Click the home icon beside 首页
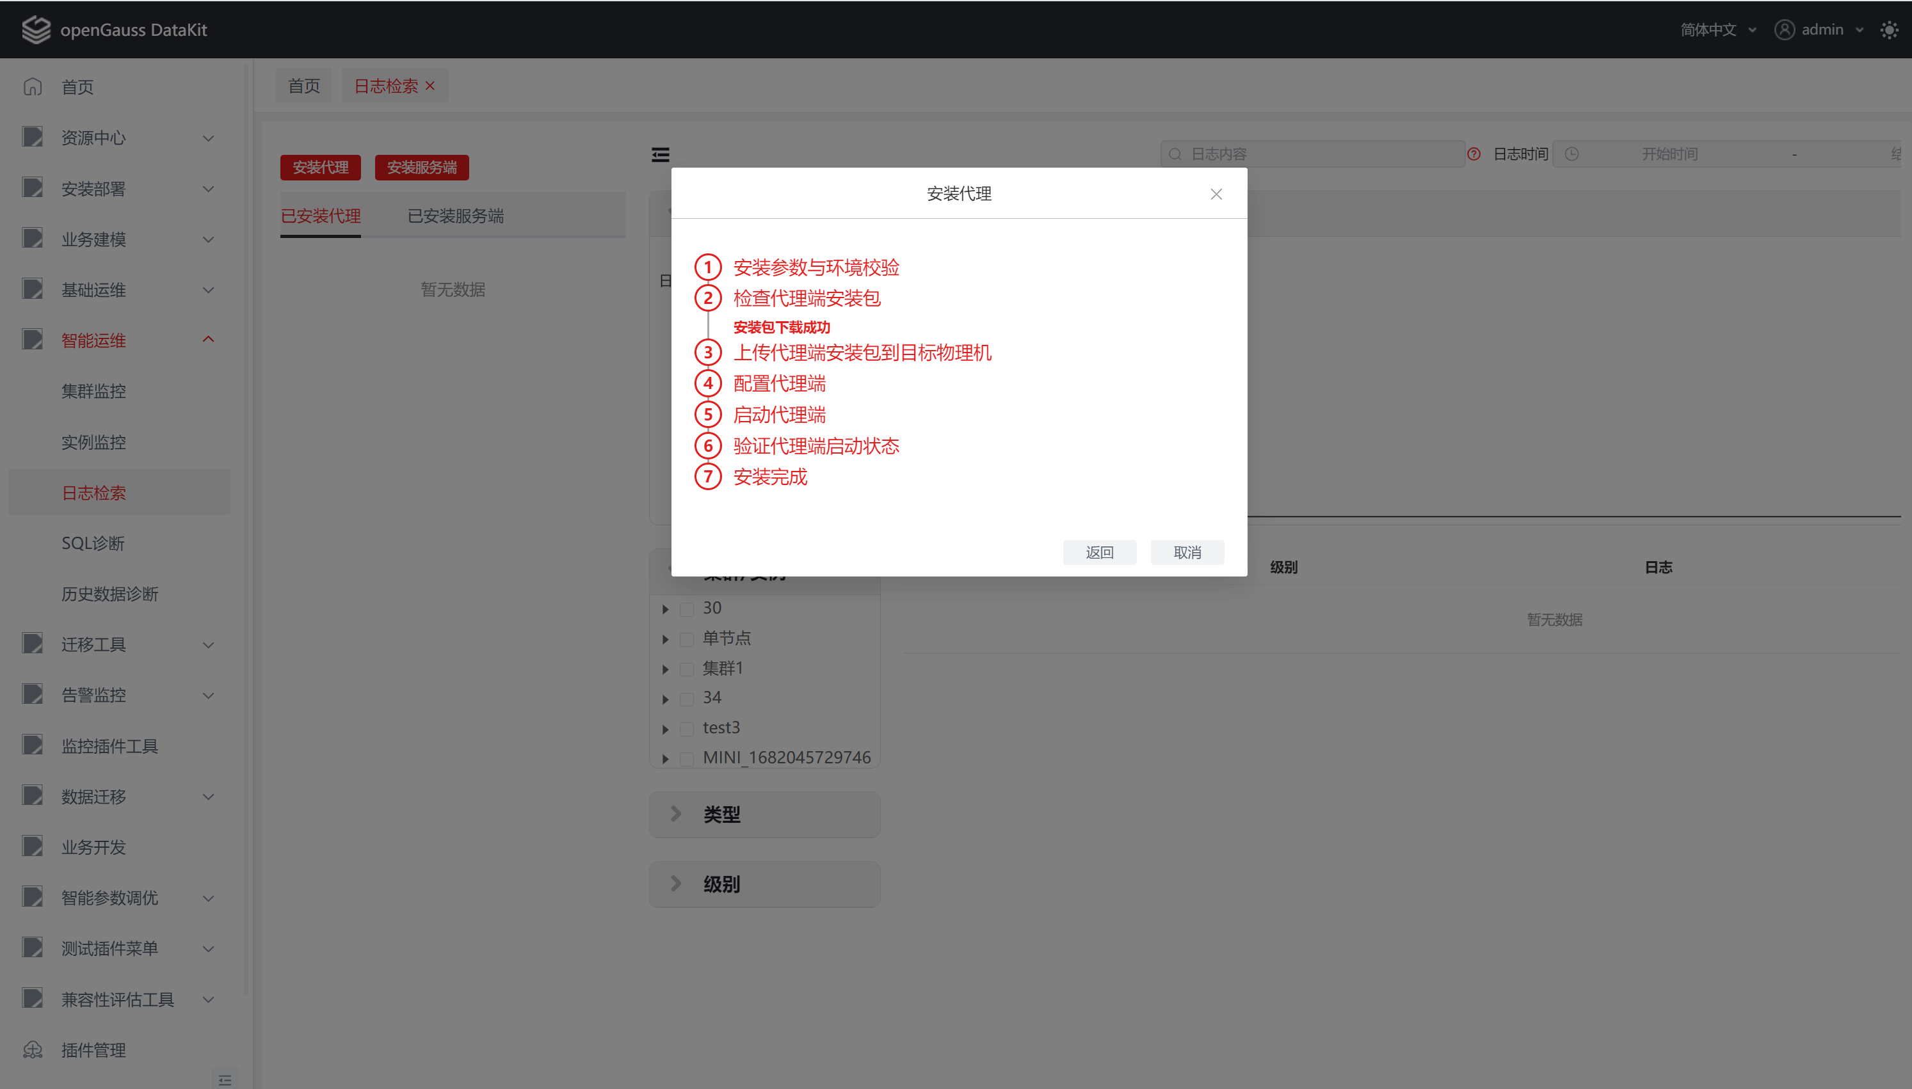Image resolution: width=1912 pixels, height=1089 pixels. click(33, 87)
